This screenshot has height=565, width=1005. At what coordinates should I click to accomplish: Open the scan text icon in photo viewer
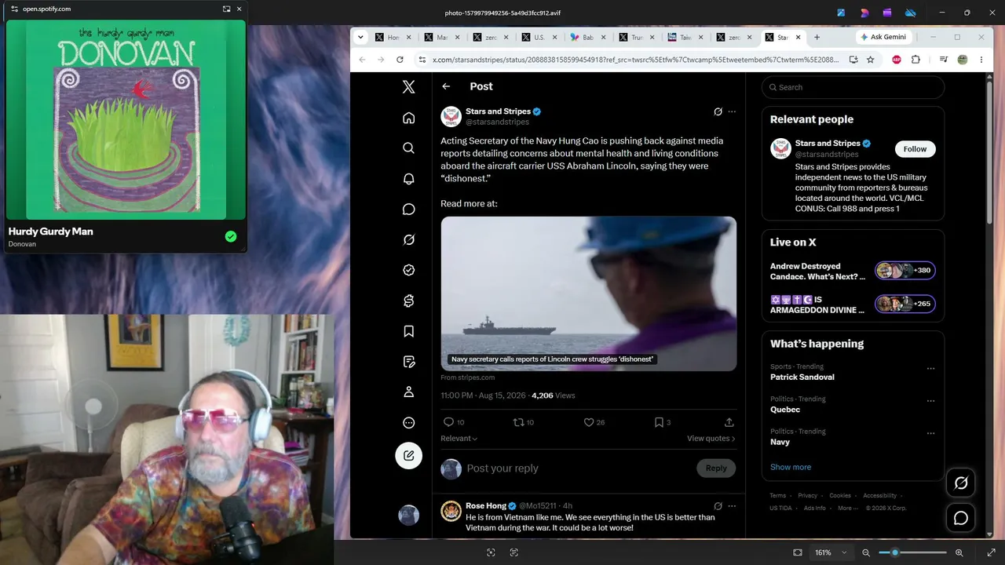[x=514, y=552]
